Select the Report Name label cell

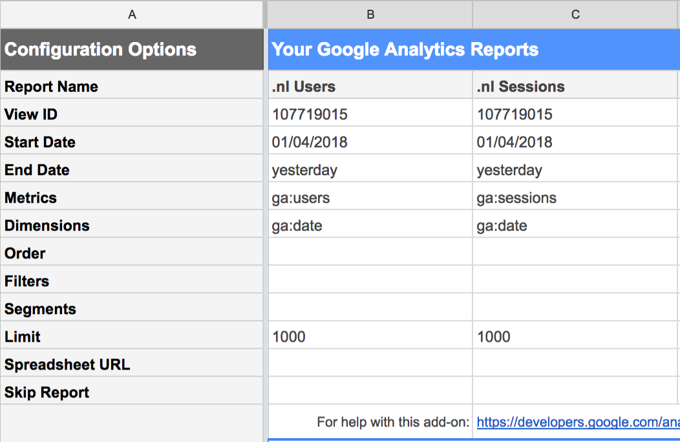coord(132,85)
